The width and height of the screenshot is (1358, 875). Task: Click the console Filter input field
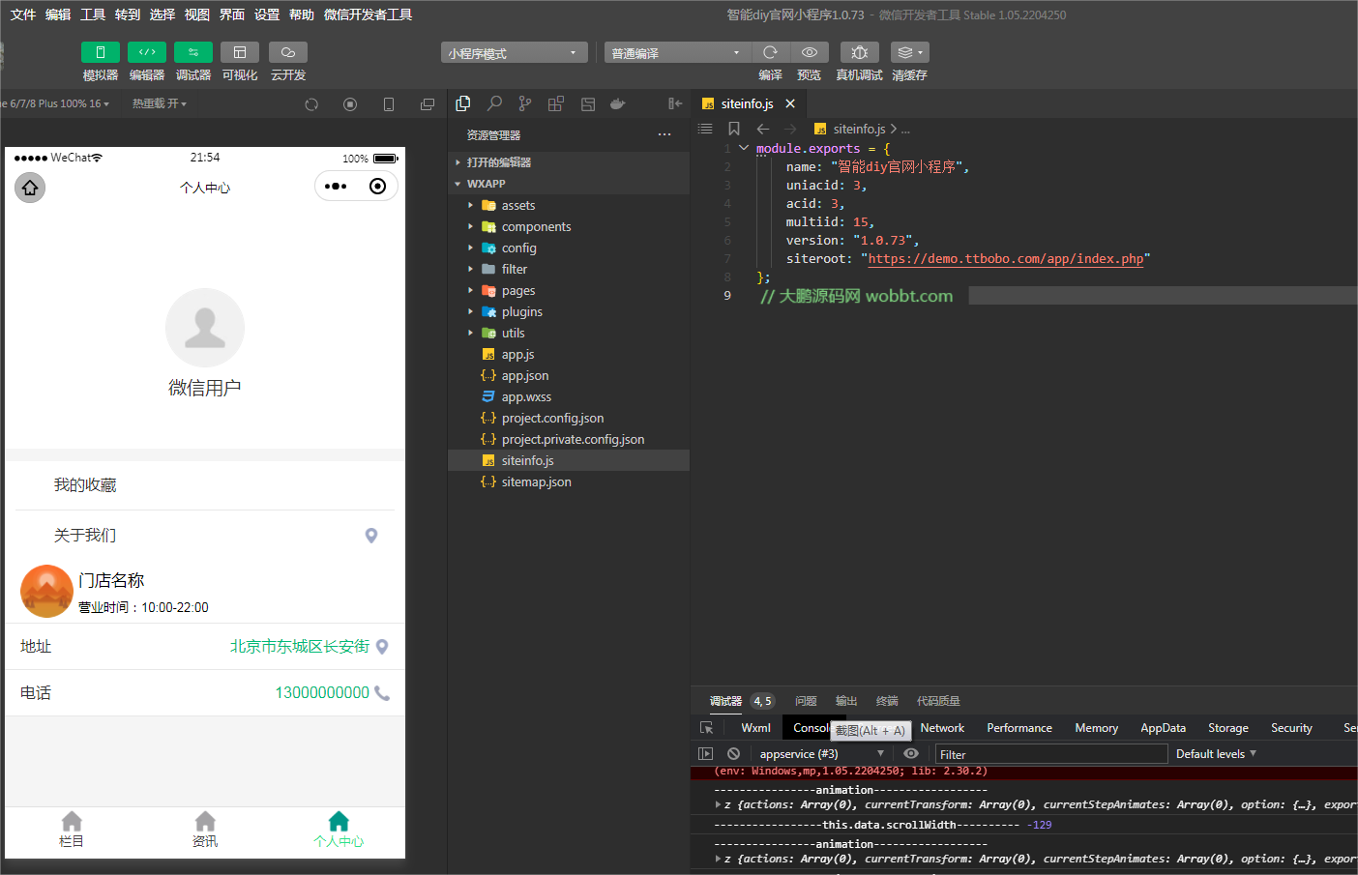pyautogui.click(x=1051, y=753)
